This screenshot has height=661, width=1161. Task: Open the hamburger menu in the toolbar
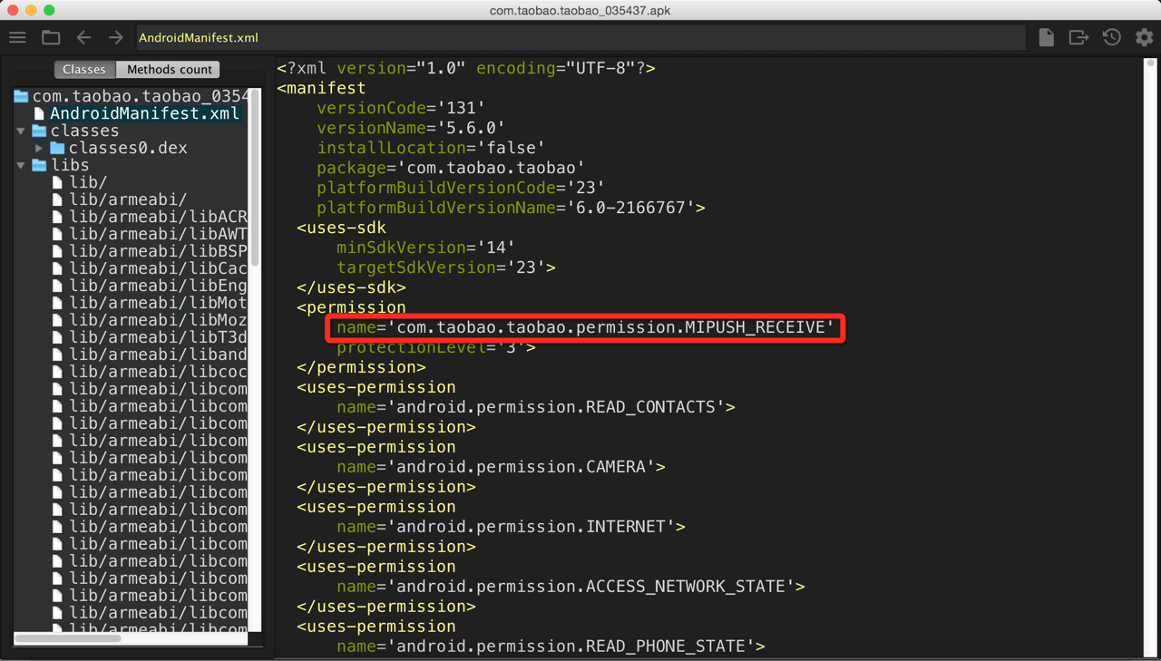(18, 38)
